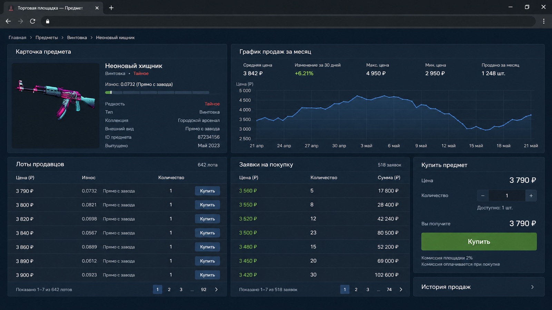Select page 3 in seller lots
Image resolution: width=552 pixels, height=310 pixels.
coord(181,290)
